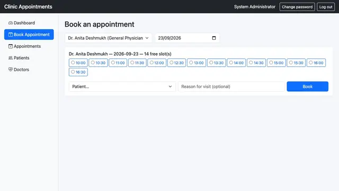Viewport: 339px width, 191px height.
Task: Click the Book button
Action: pos(307,86)
